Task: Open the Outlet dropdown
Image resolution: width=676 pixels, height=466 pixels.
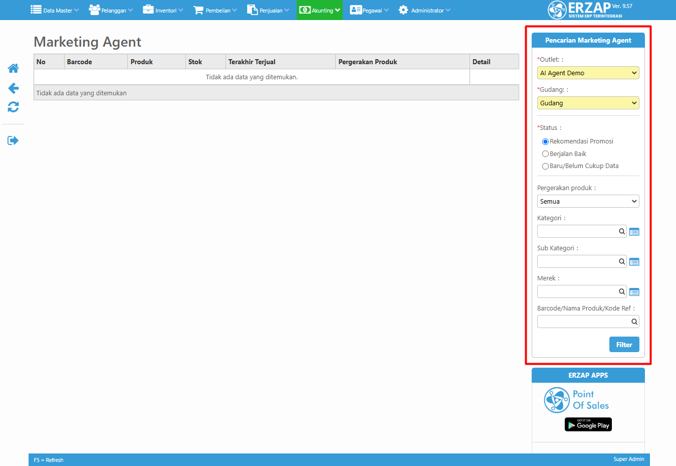Action: click(588, 73)
